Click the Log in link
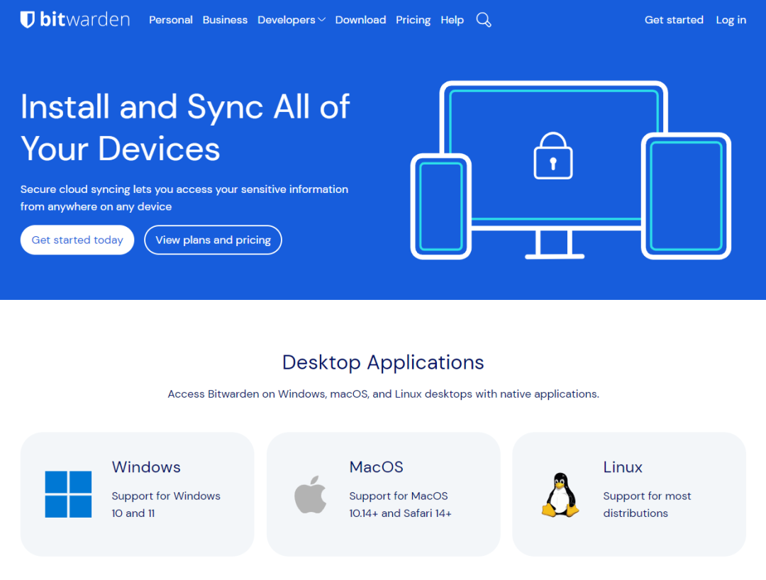Screen dimensions: 766x580 tap(731, 20)
